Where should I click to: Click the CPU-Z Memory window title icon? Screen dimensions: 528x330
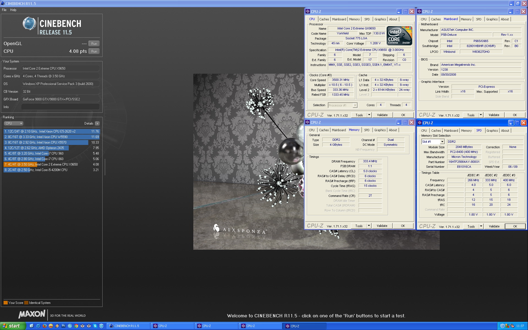307,122
